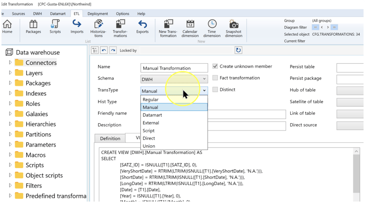
Task: Click the tree list view icon in editor toolbar
Action: 95,50
